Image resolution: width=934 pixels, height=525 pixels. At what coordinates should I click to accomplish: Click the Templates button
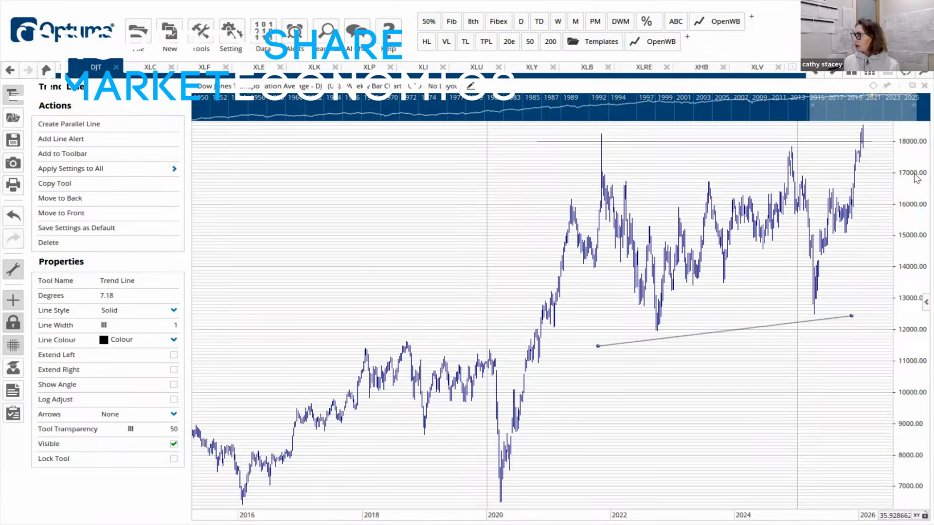pos(593,41)
